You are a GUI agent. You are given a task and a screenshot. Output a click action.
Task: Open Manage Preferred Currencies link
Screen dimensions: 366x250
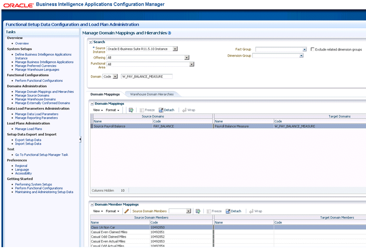point(36,66)
